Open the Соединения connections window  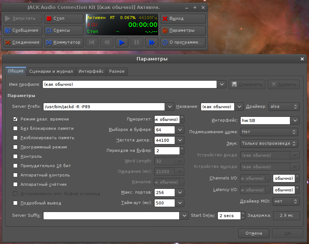pos(22,43)
